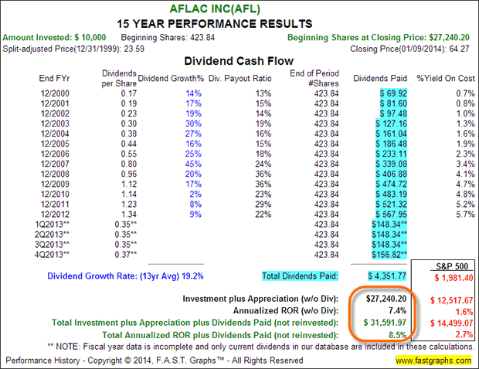Select the 12/2004 row label
The height and width of the screenshot is (369, 479).
point(55,134)
